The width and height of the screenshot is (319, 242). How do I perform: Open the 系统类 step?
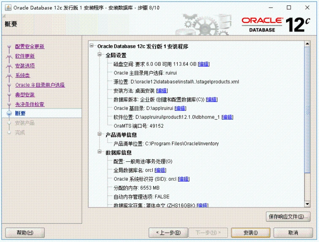pyautogui.click(x=22, y=75)
